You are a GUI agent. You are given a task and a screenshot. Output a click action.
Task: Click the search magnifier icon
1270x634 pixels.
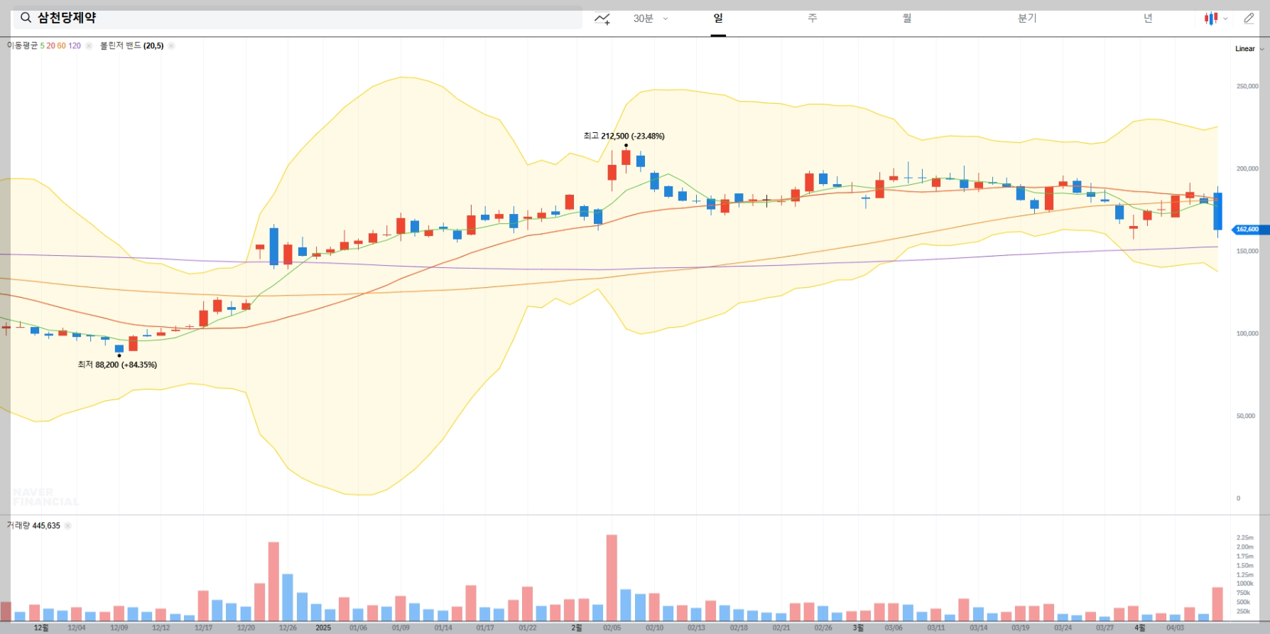(x=26, y=18)
